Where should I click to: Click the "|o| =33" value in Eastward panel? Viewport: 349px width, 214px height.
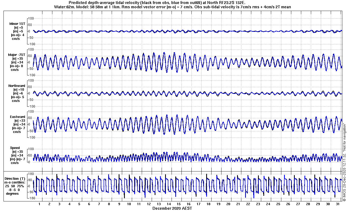click(x=19, y=121)
